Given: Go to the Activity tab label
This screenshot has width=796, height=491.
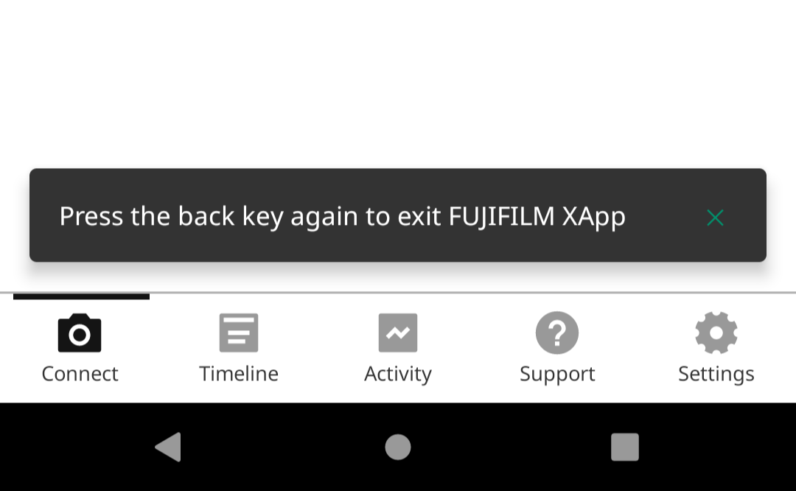Looking at the screenshot, I should pos(398,375).
